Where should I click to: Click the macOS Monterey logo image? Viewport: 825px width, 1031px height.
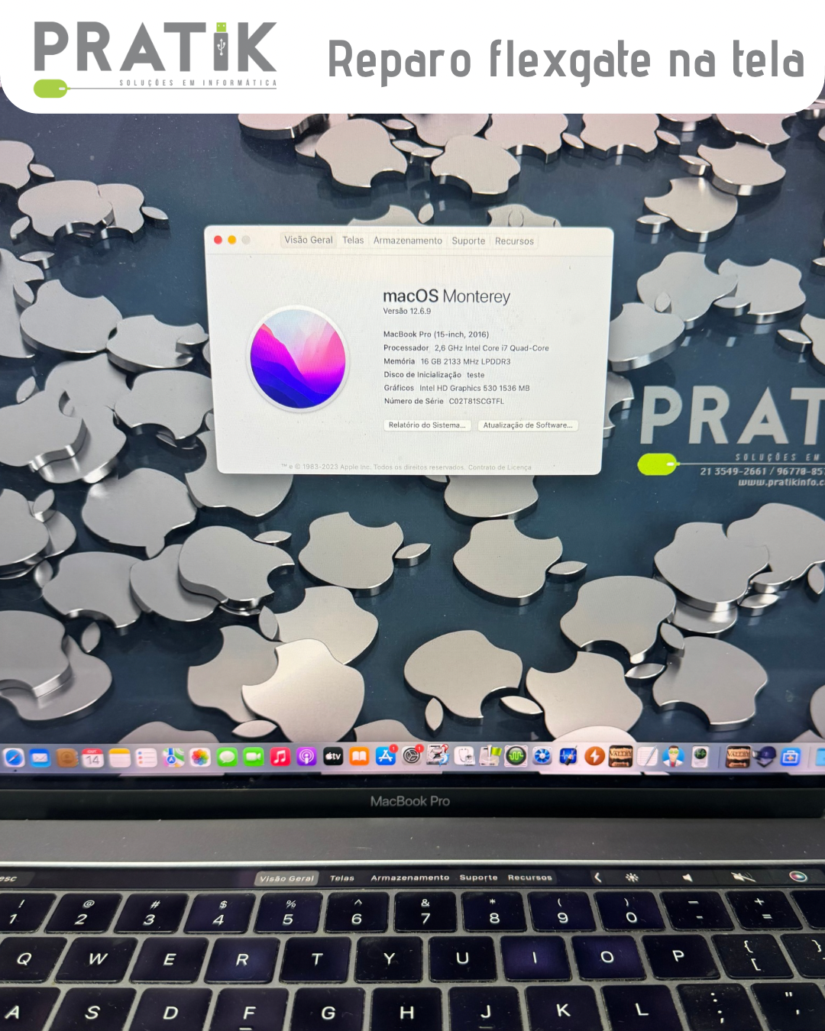[298, 359]
